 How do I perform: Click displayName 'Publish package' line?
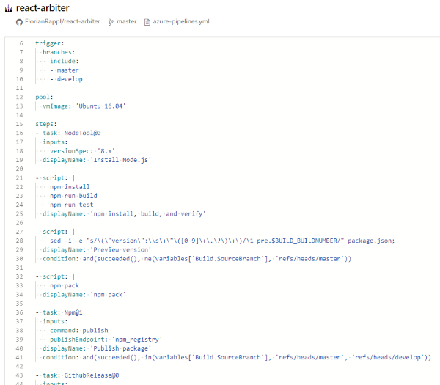tap(97, 349)
